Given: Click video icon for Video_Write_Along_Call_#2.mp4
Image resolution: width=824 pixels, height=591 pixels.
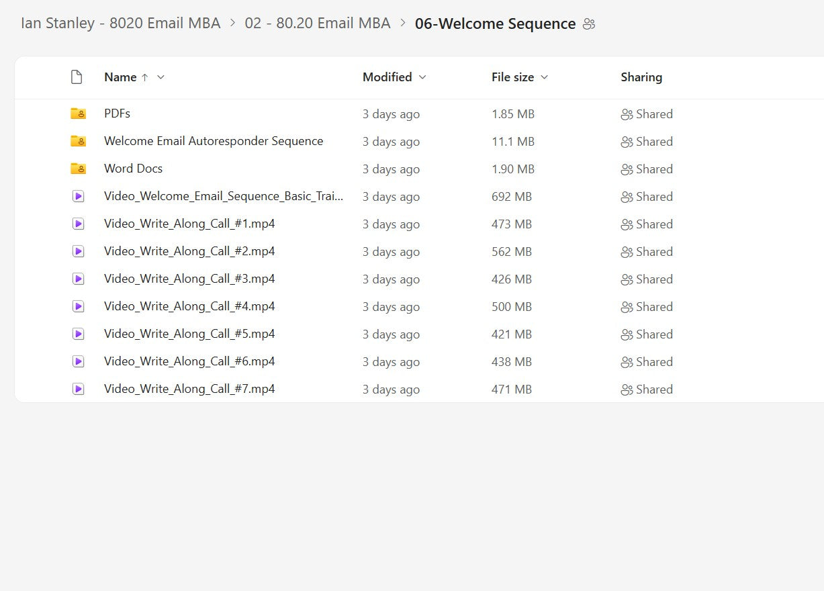Looking at the screenshot, I should coord(78,252).
